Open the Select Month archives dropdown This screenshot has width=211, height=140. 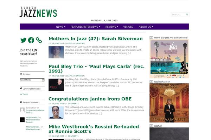pyautogui.click(x=32, y=80)
